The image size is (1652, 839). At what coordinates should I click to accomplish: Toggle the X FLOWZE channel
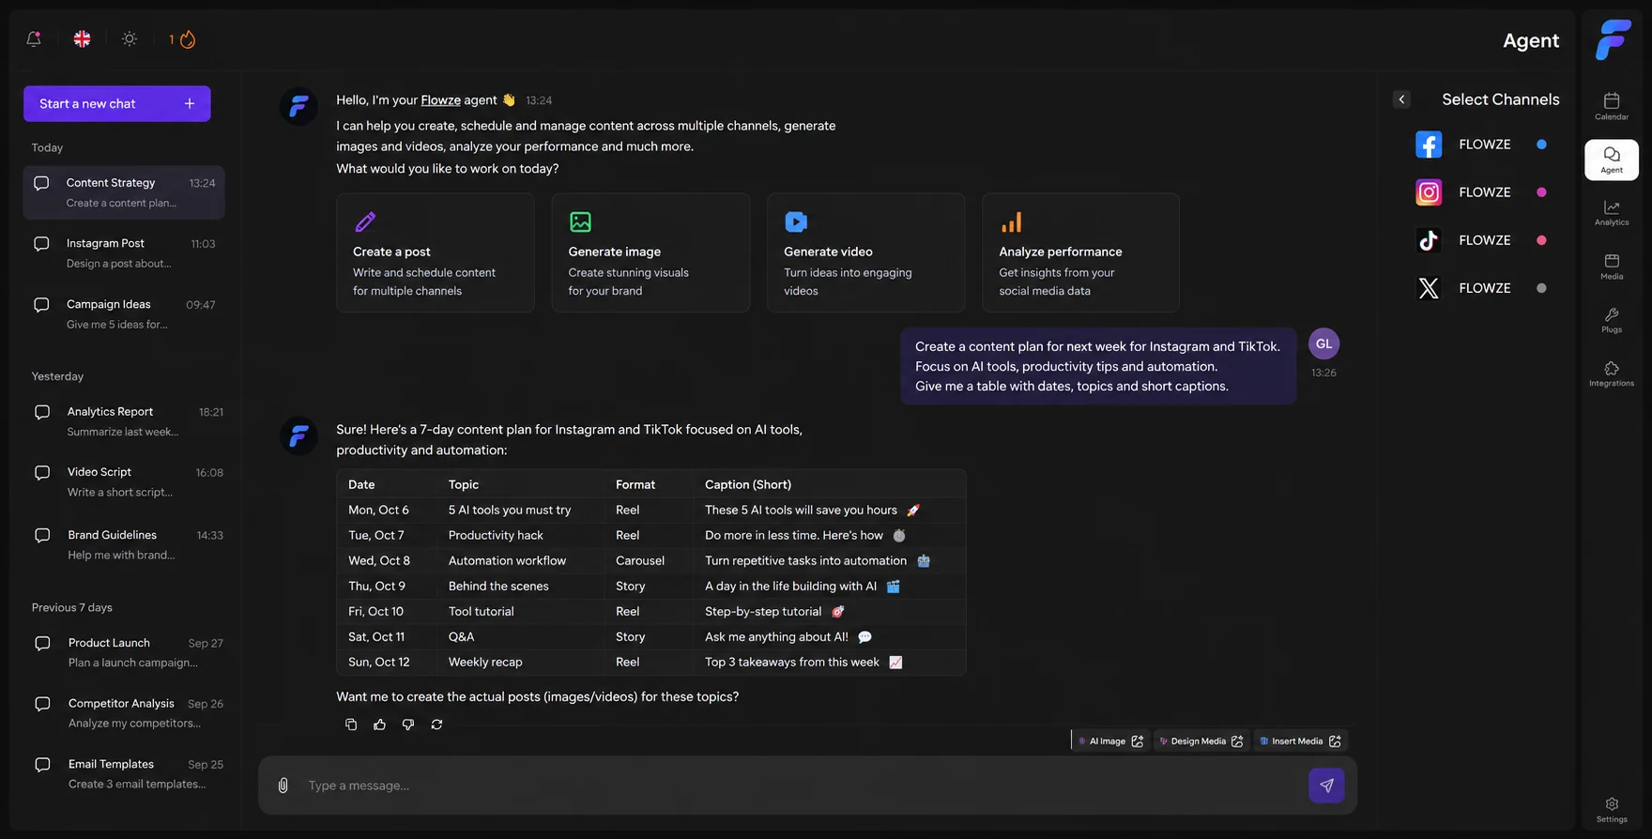point(1481,288)
